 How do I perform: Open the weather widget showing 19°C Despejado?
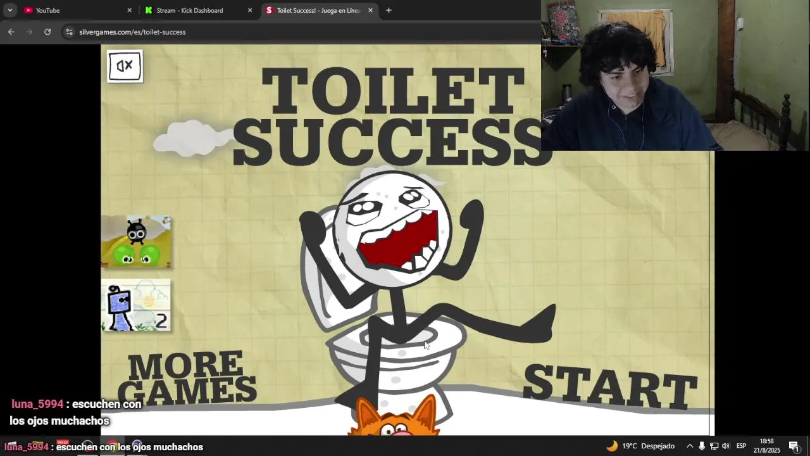pos(640,446)
